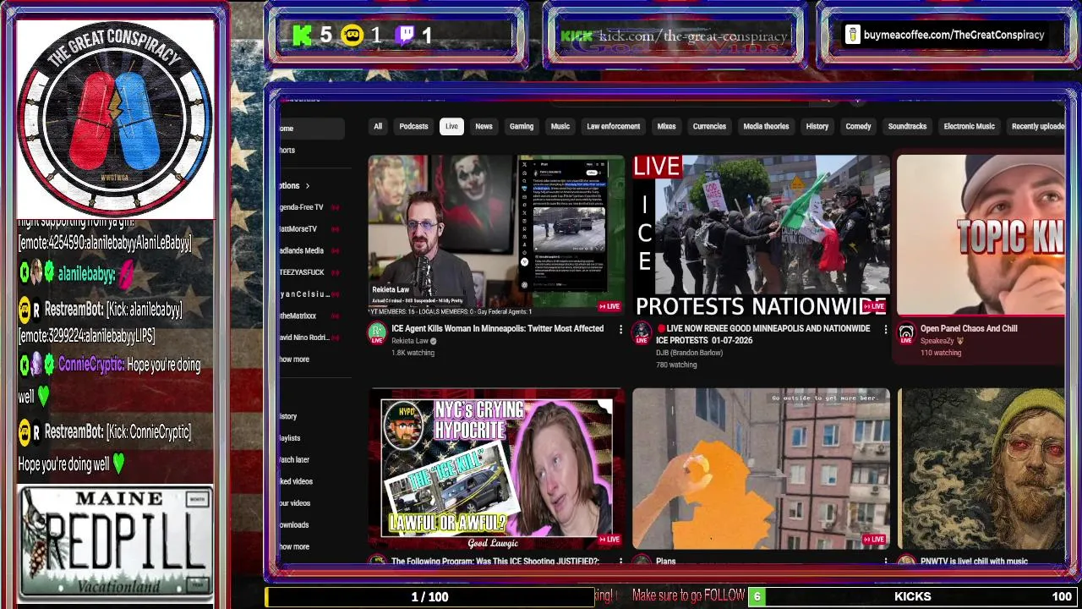Screen dimensions: 1082x609
Task: Open LIVE NOW RENEE GOOD MINNEAPOLIS title
Action: point(763,334)
